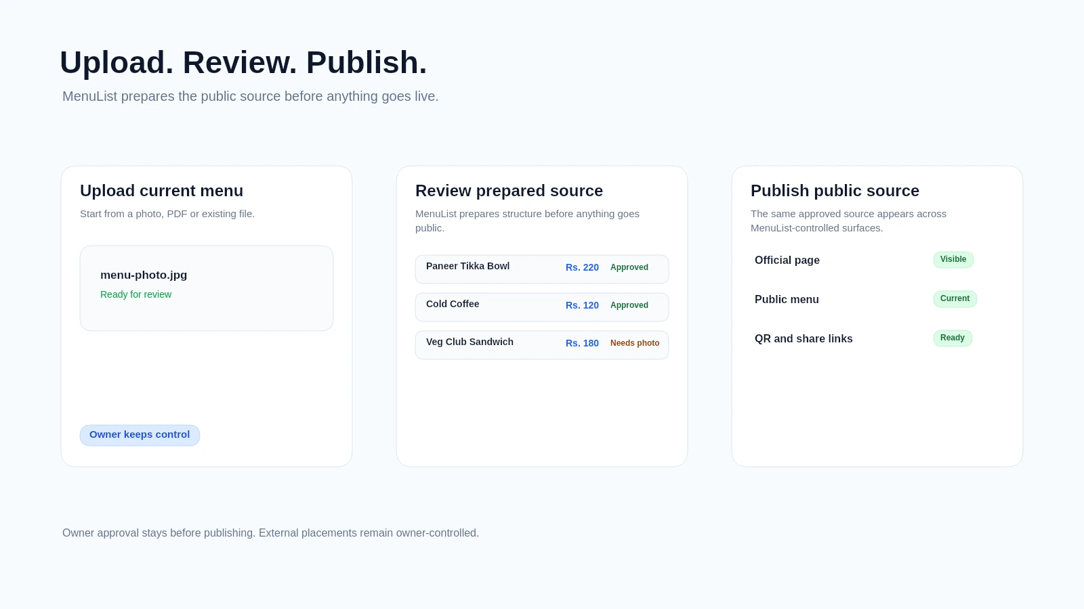
Task: Click 'The same approved source appears' description
Action: click(x=848, y=221)
